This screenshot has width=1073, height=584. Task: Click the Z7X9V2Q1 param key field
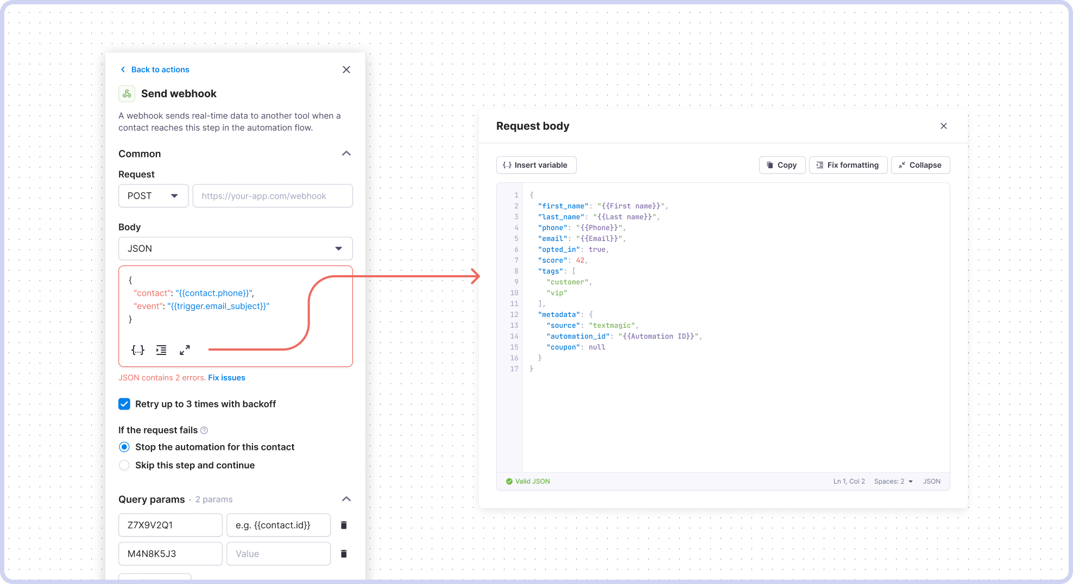click(171, 525)
